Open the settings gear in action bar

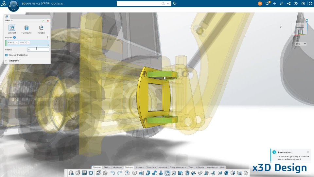click(x=105, y=173)
